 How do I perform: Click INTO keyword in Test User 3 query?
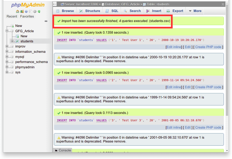tap(72, 120)
